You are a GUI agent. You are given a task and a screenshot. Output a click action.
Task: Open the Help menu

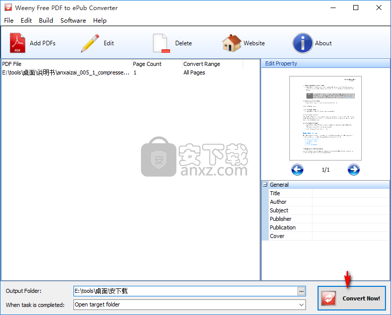click(100, 21)
